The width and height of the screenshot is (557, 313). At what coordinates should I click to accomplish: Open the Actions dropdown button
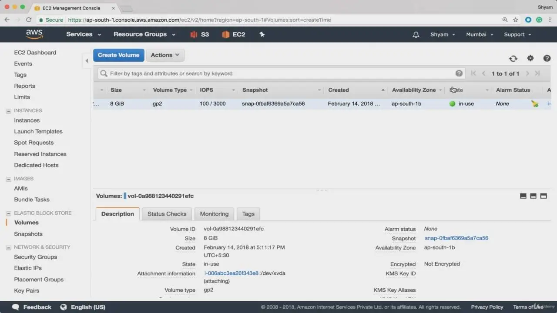click(x=165, y=55)
